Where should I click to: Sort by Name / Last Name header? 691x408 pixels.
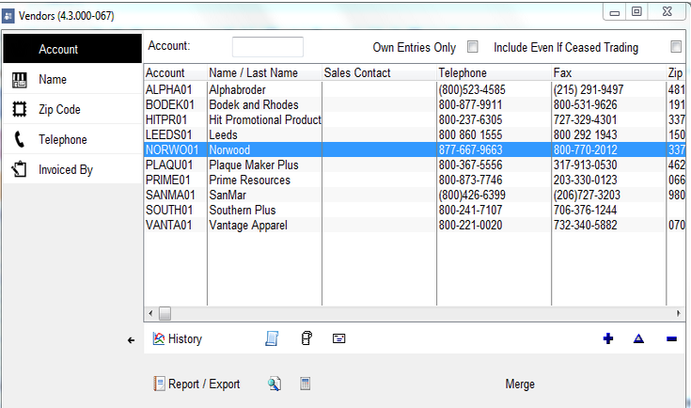[264, 72]
